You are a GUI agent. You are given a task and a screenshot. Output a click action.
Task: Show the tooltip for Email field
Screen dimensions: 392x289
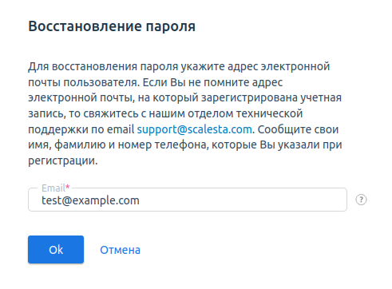click(x=361, y=200)
